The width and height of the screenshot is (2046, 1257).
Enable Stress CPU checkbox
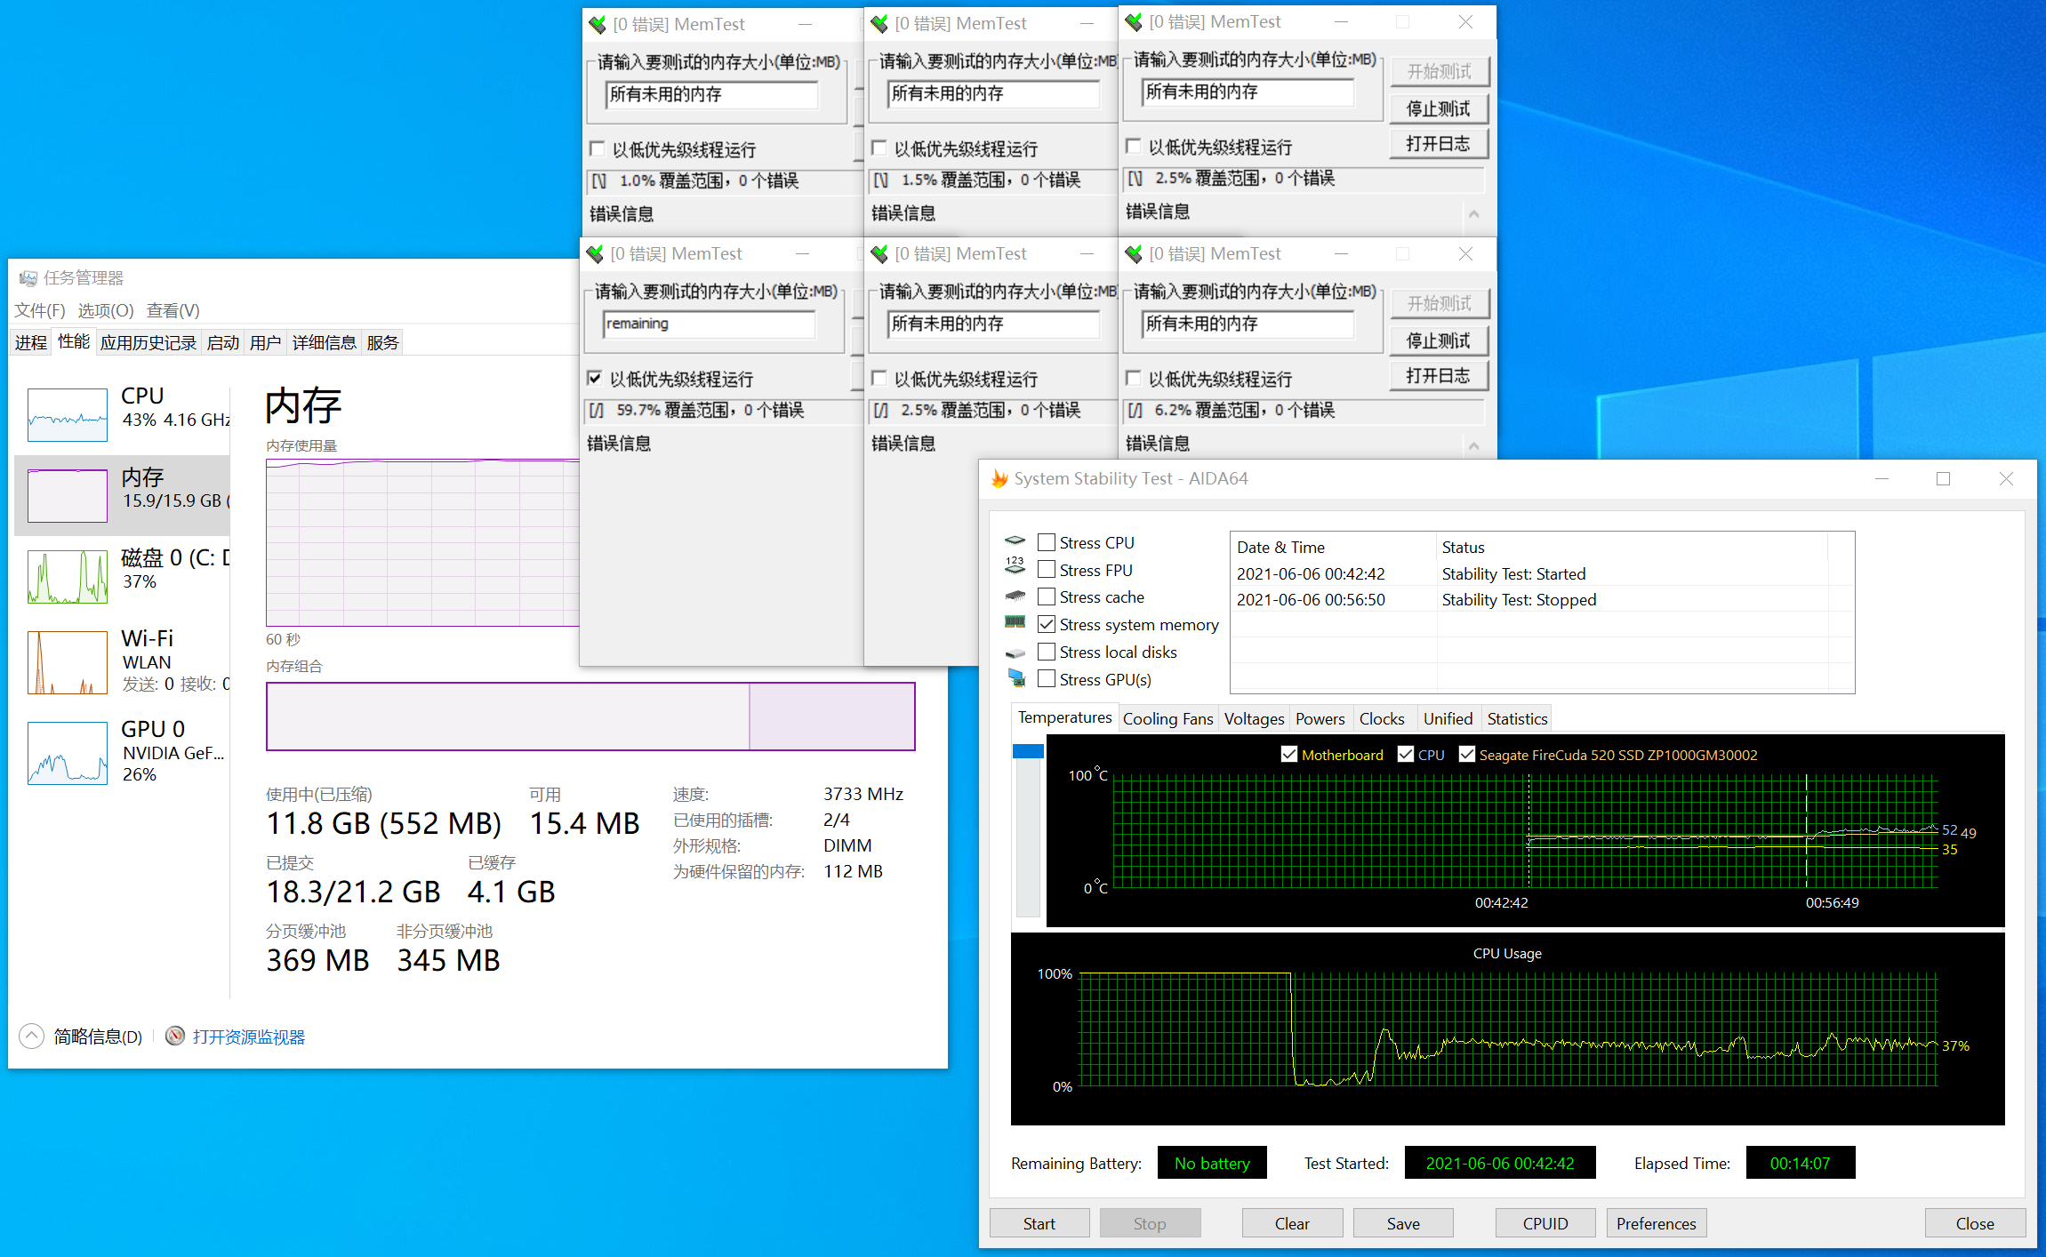[x=1047, y=542]
